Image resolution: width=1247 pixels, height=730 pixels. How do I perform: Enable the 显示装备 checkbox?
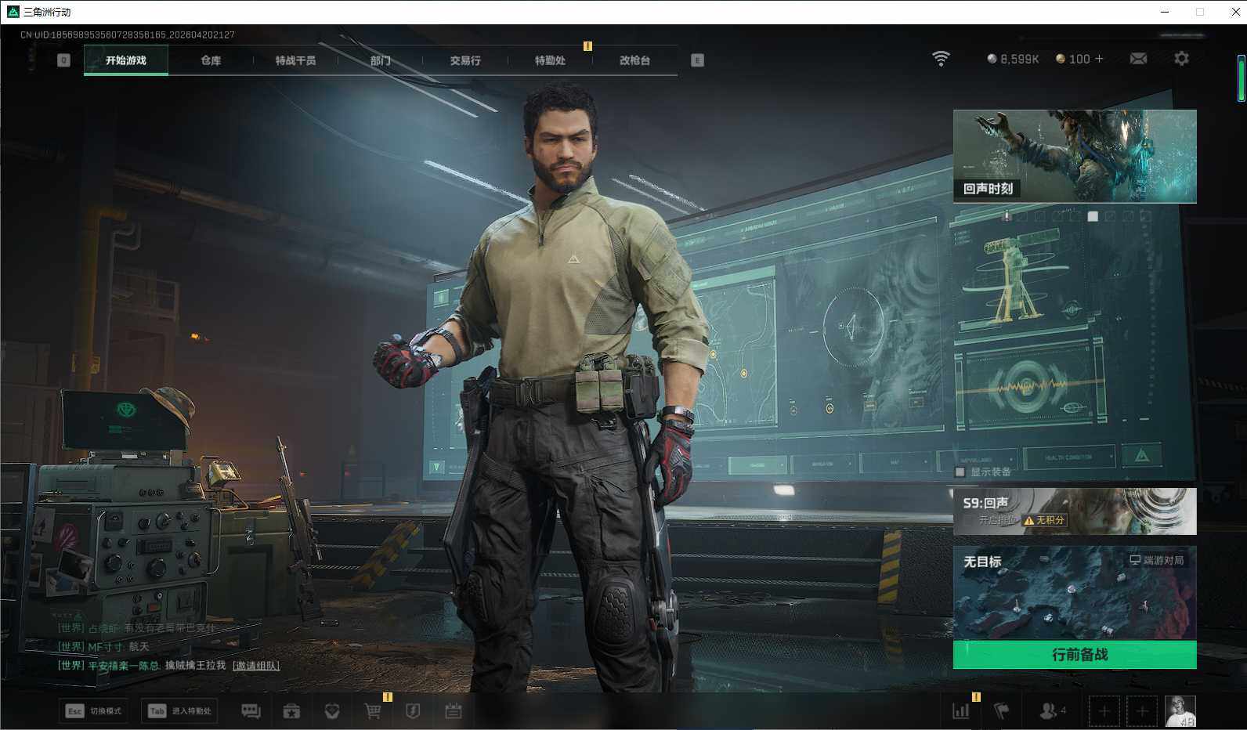(x=960, y=472)
